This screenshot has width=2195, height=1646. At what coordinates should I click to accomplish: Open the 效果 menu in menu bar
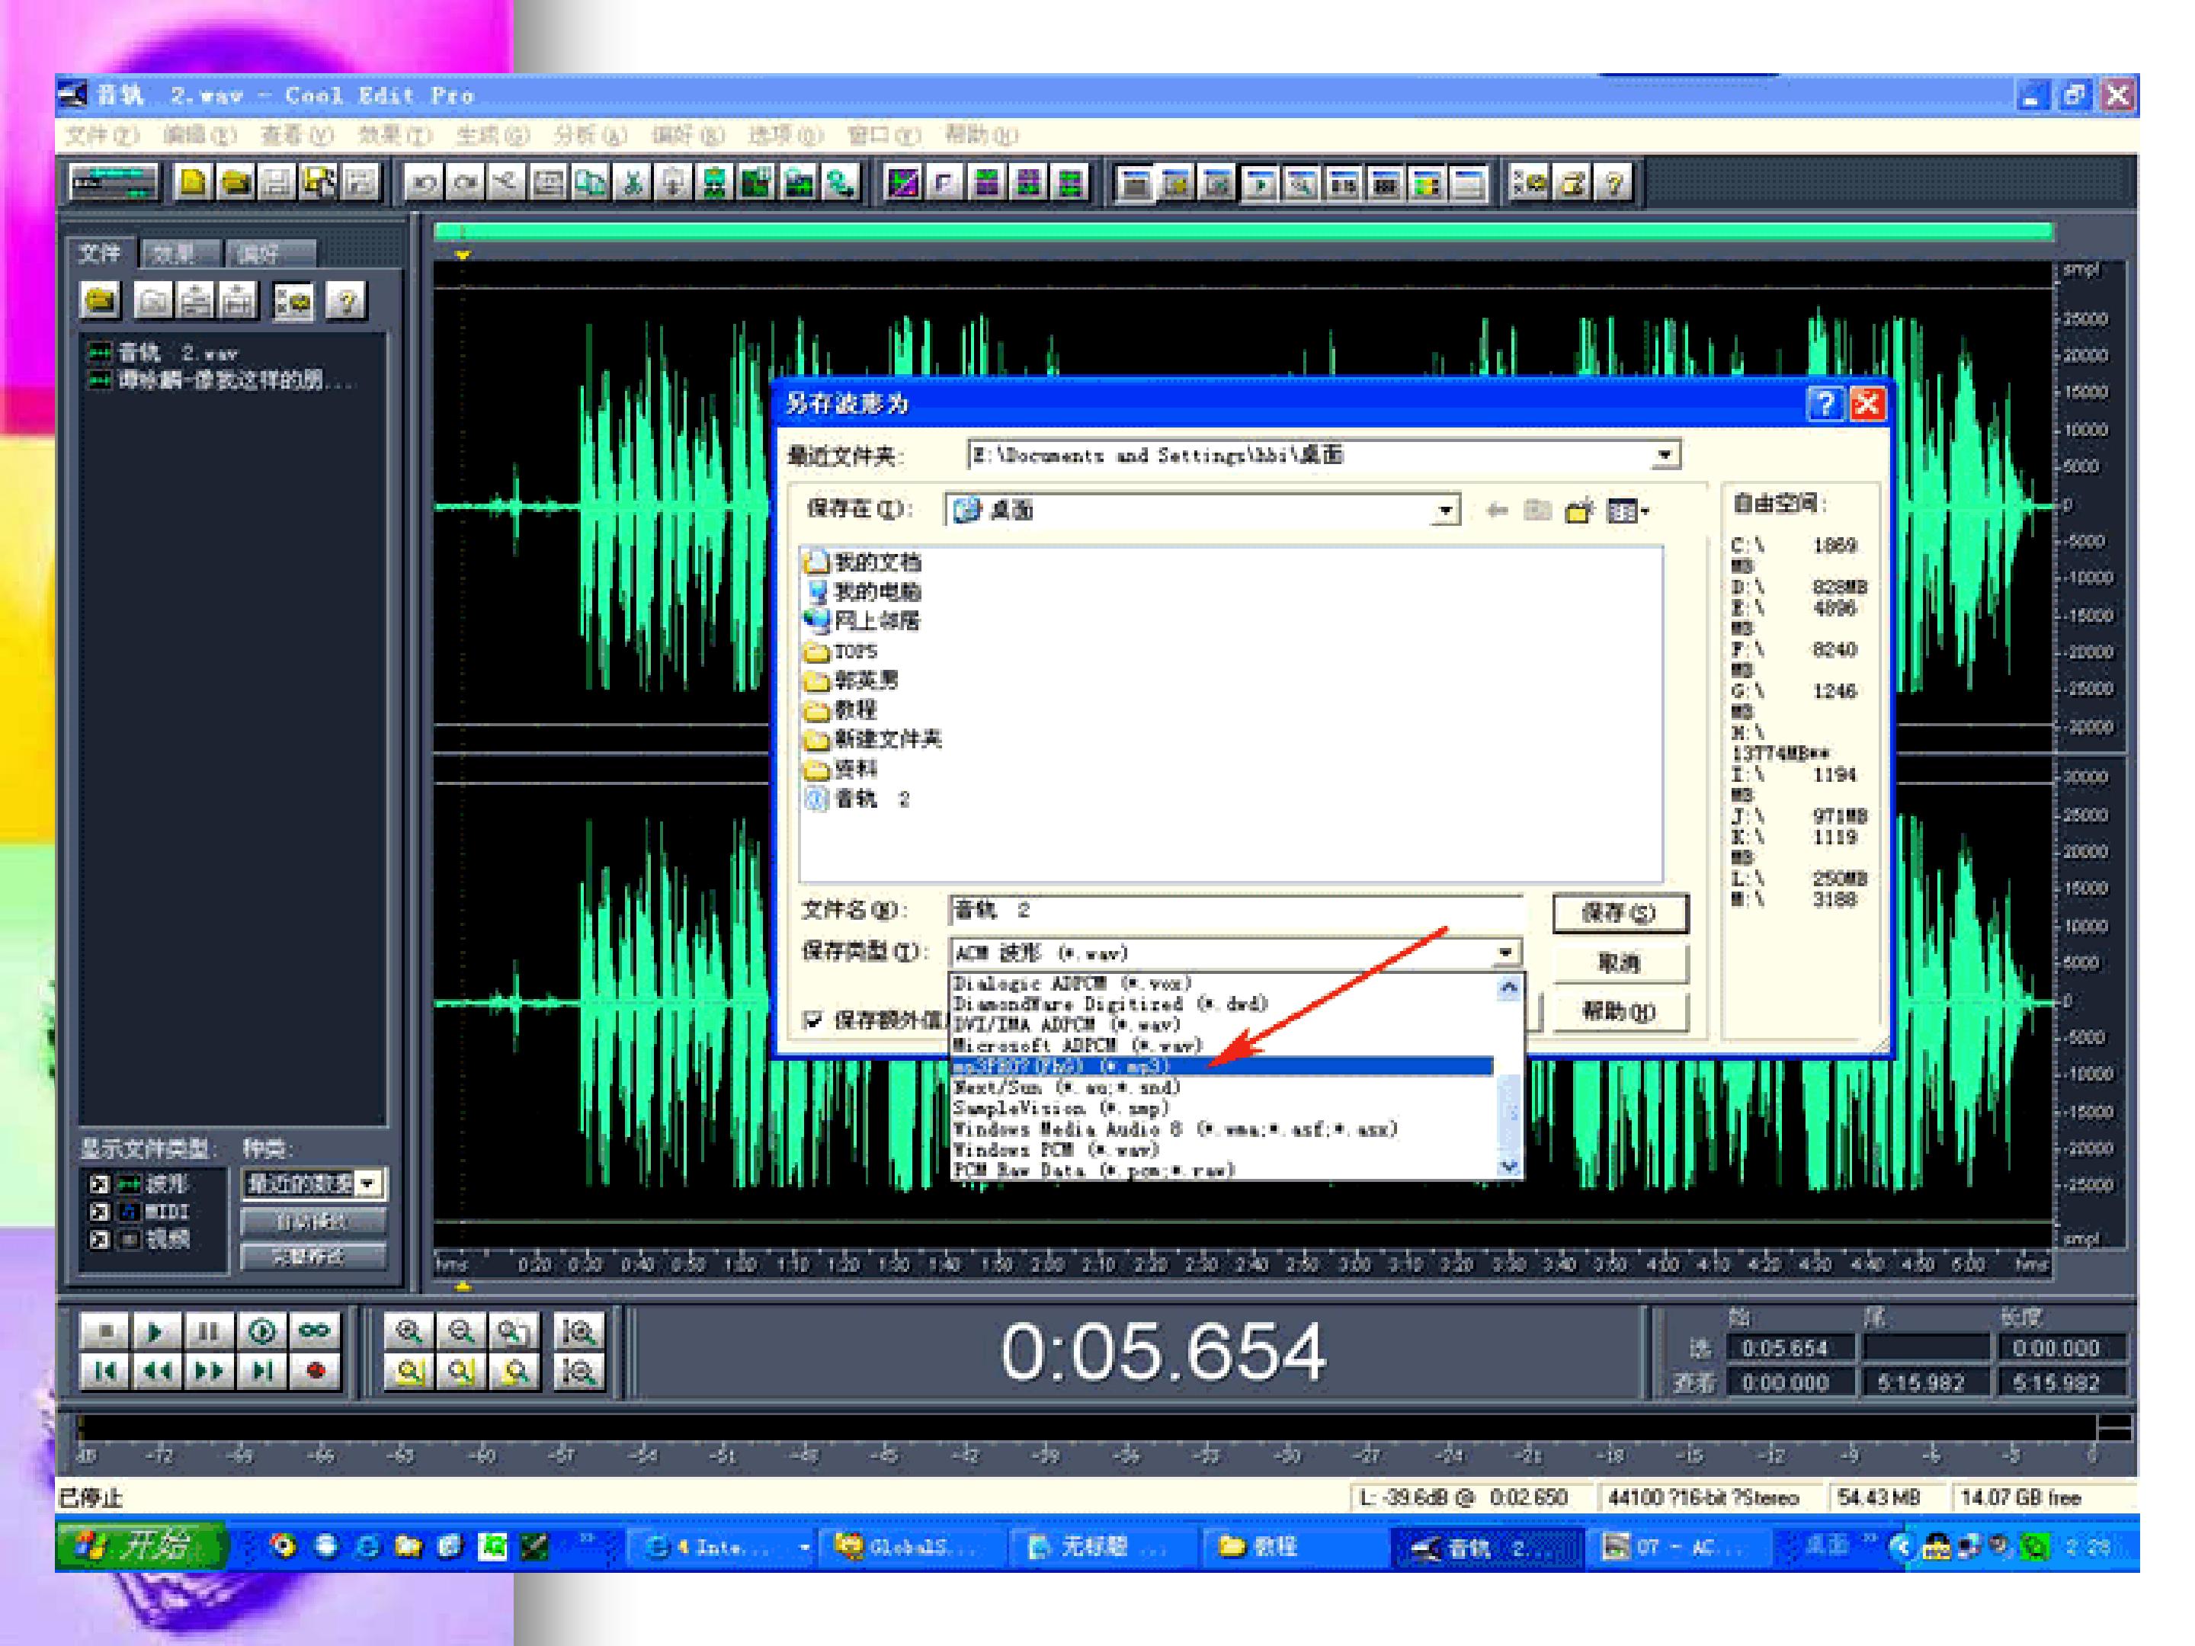coord(394,135)
